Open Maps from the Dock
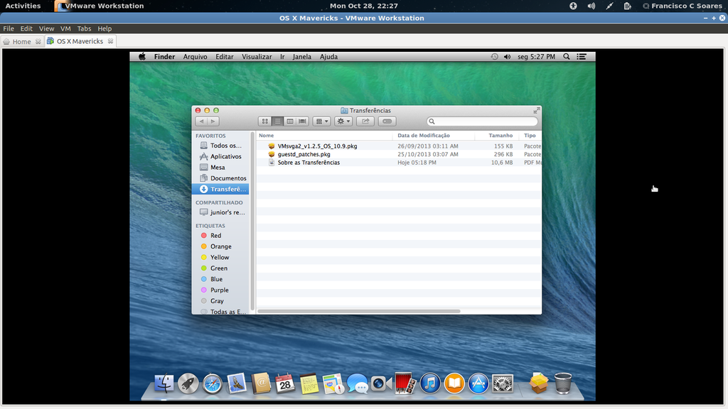This screenshot has width=728, height=409. [x=333, y=384]
